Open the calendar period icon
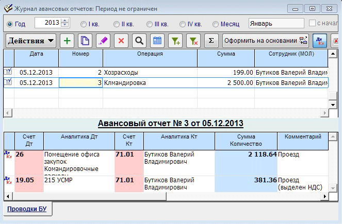342x224 pixels. (157, 41)
